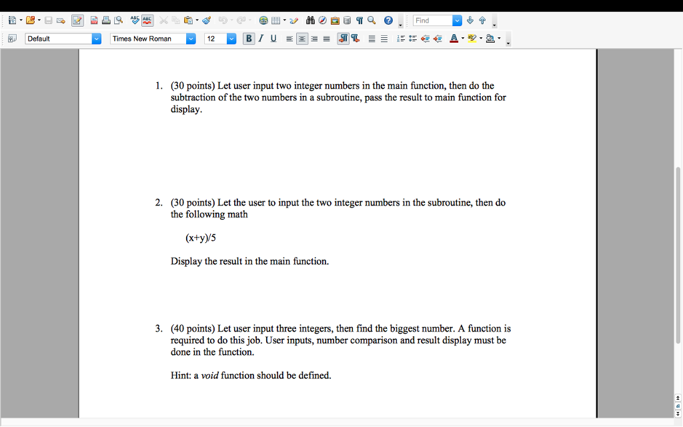Open Find & Replace binoculars
This screenshot has width=683, height=427.
(x=310, y=21)
